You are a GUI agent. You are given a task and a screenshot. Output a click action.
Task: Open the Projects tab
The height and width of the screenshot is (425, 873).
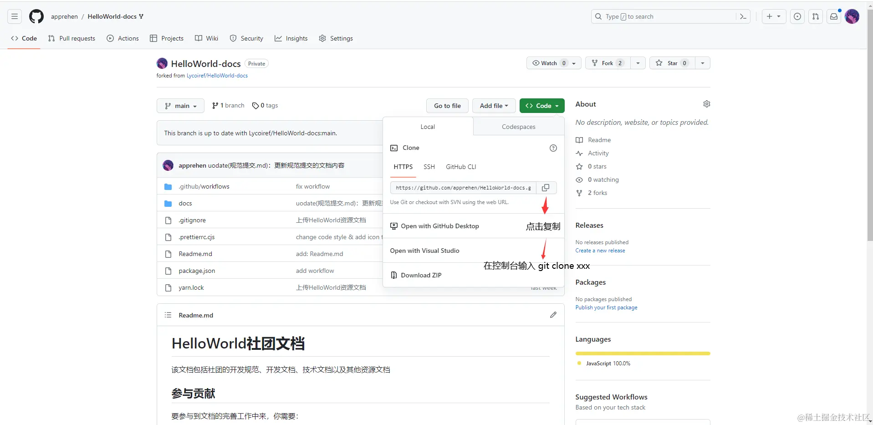[167, 38]
